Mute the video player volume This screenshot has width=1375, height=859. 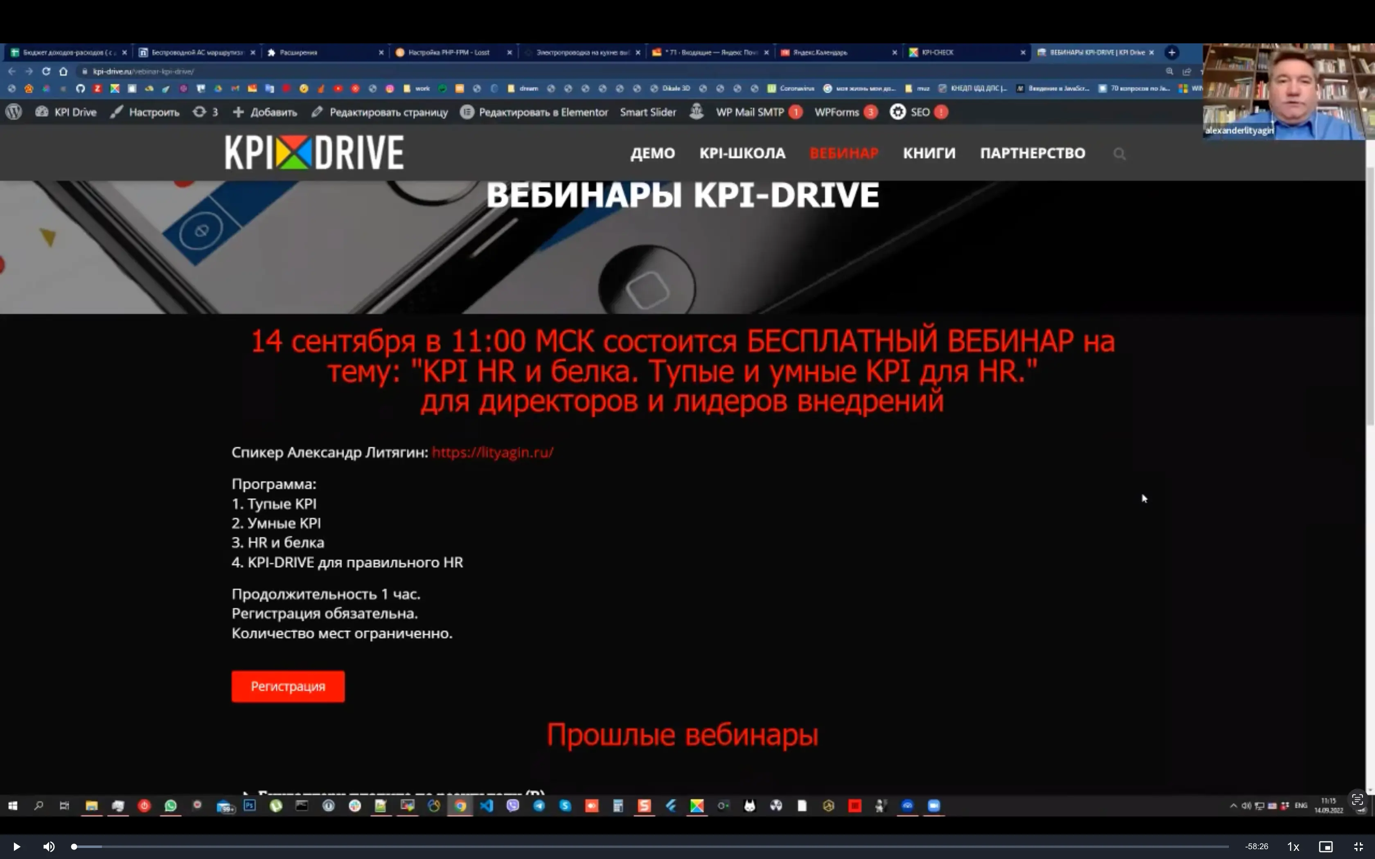[x=49, y=846]
